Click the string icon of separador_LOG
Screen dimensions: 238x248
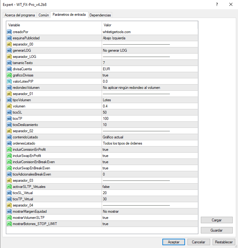tap(9, 57)
